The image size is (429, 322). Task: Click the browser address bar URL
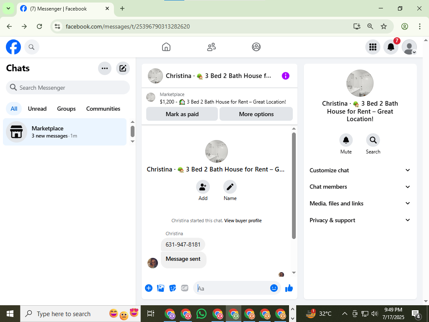(x=128, y=26)
